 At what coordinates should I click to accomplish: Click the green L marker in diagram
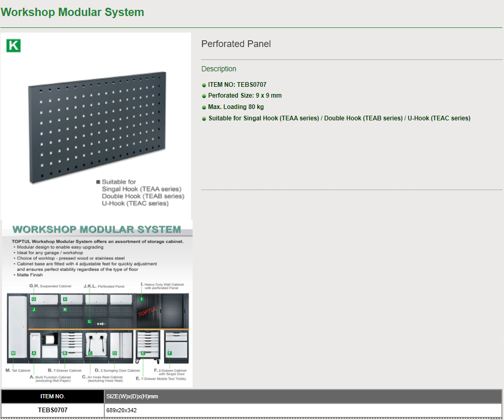[x=89, y=321]
